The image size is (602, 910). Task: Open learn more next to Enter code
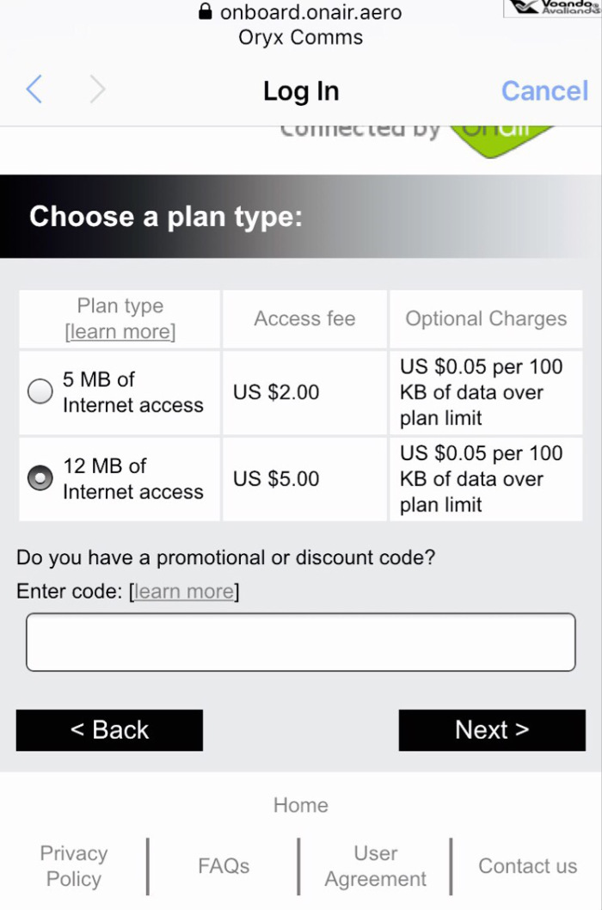coord(184,591)
